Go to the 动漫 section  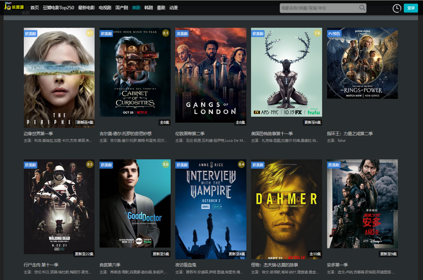(x=174, y=8)
